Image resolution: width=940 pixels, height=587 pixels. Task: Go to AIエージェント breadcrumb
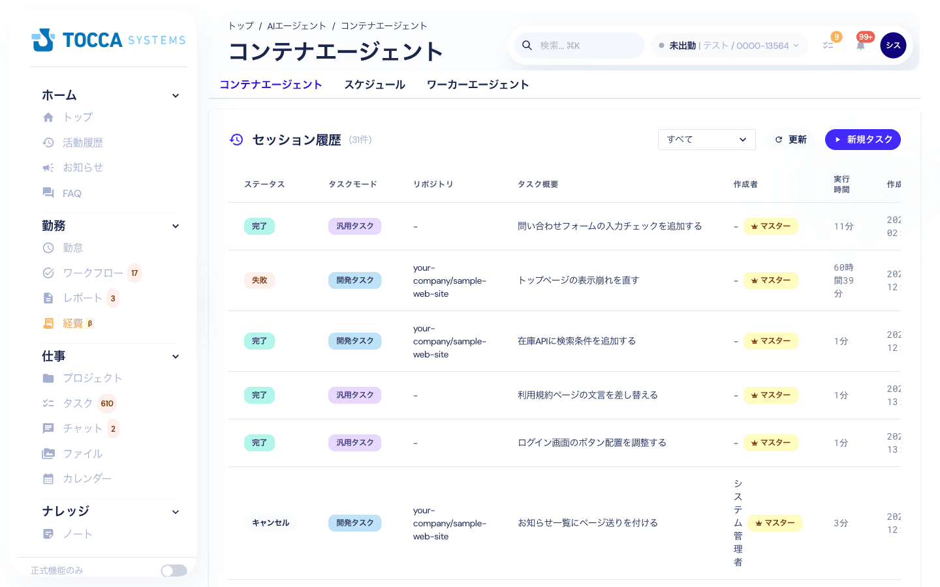tap(296, 26)
